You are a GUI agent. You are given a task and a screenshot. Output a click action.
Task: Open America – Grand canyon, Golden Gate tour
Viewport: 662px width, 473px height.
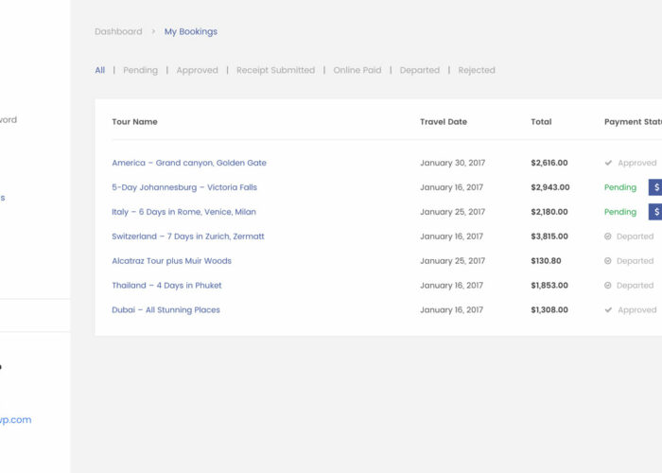[189, 163]
